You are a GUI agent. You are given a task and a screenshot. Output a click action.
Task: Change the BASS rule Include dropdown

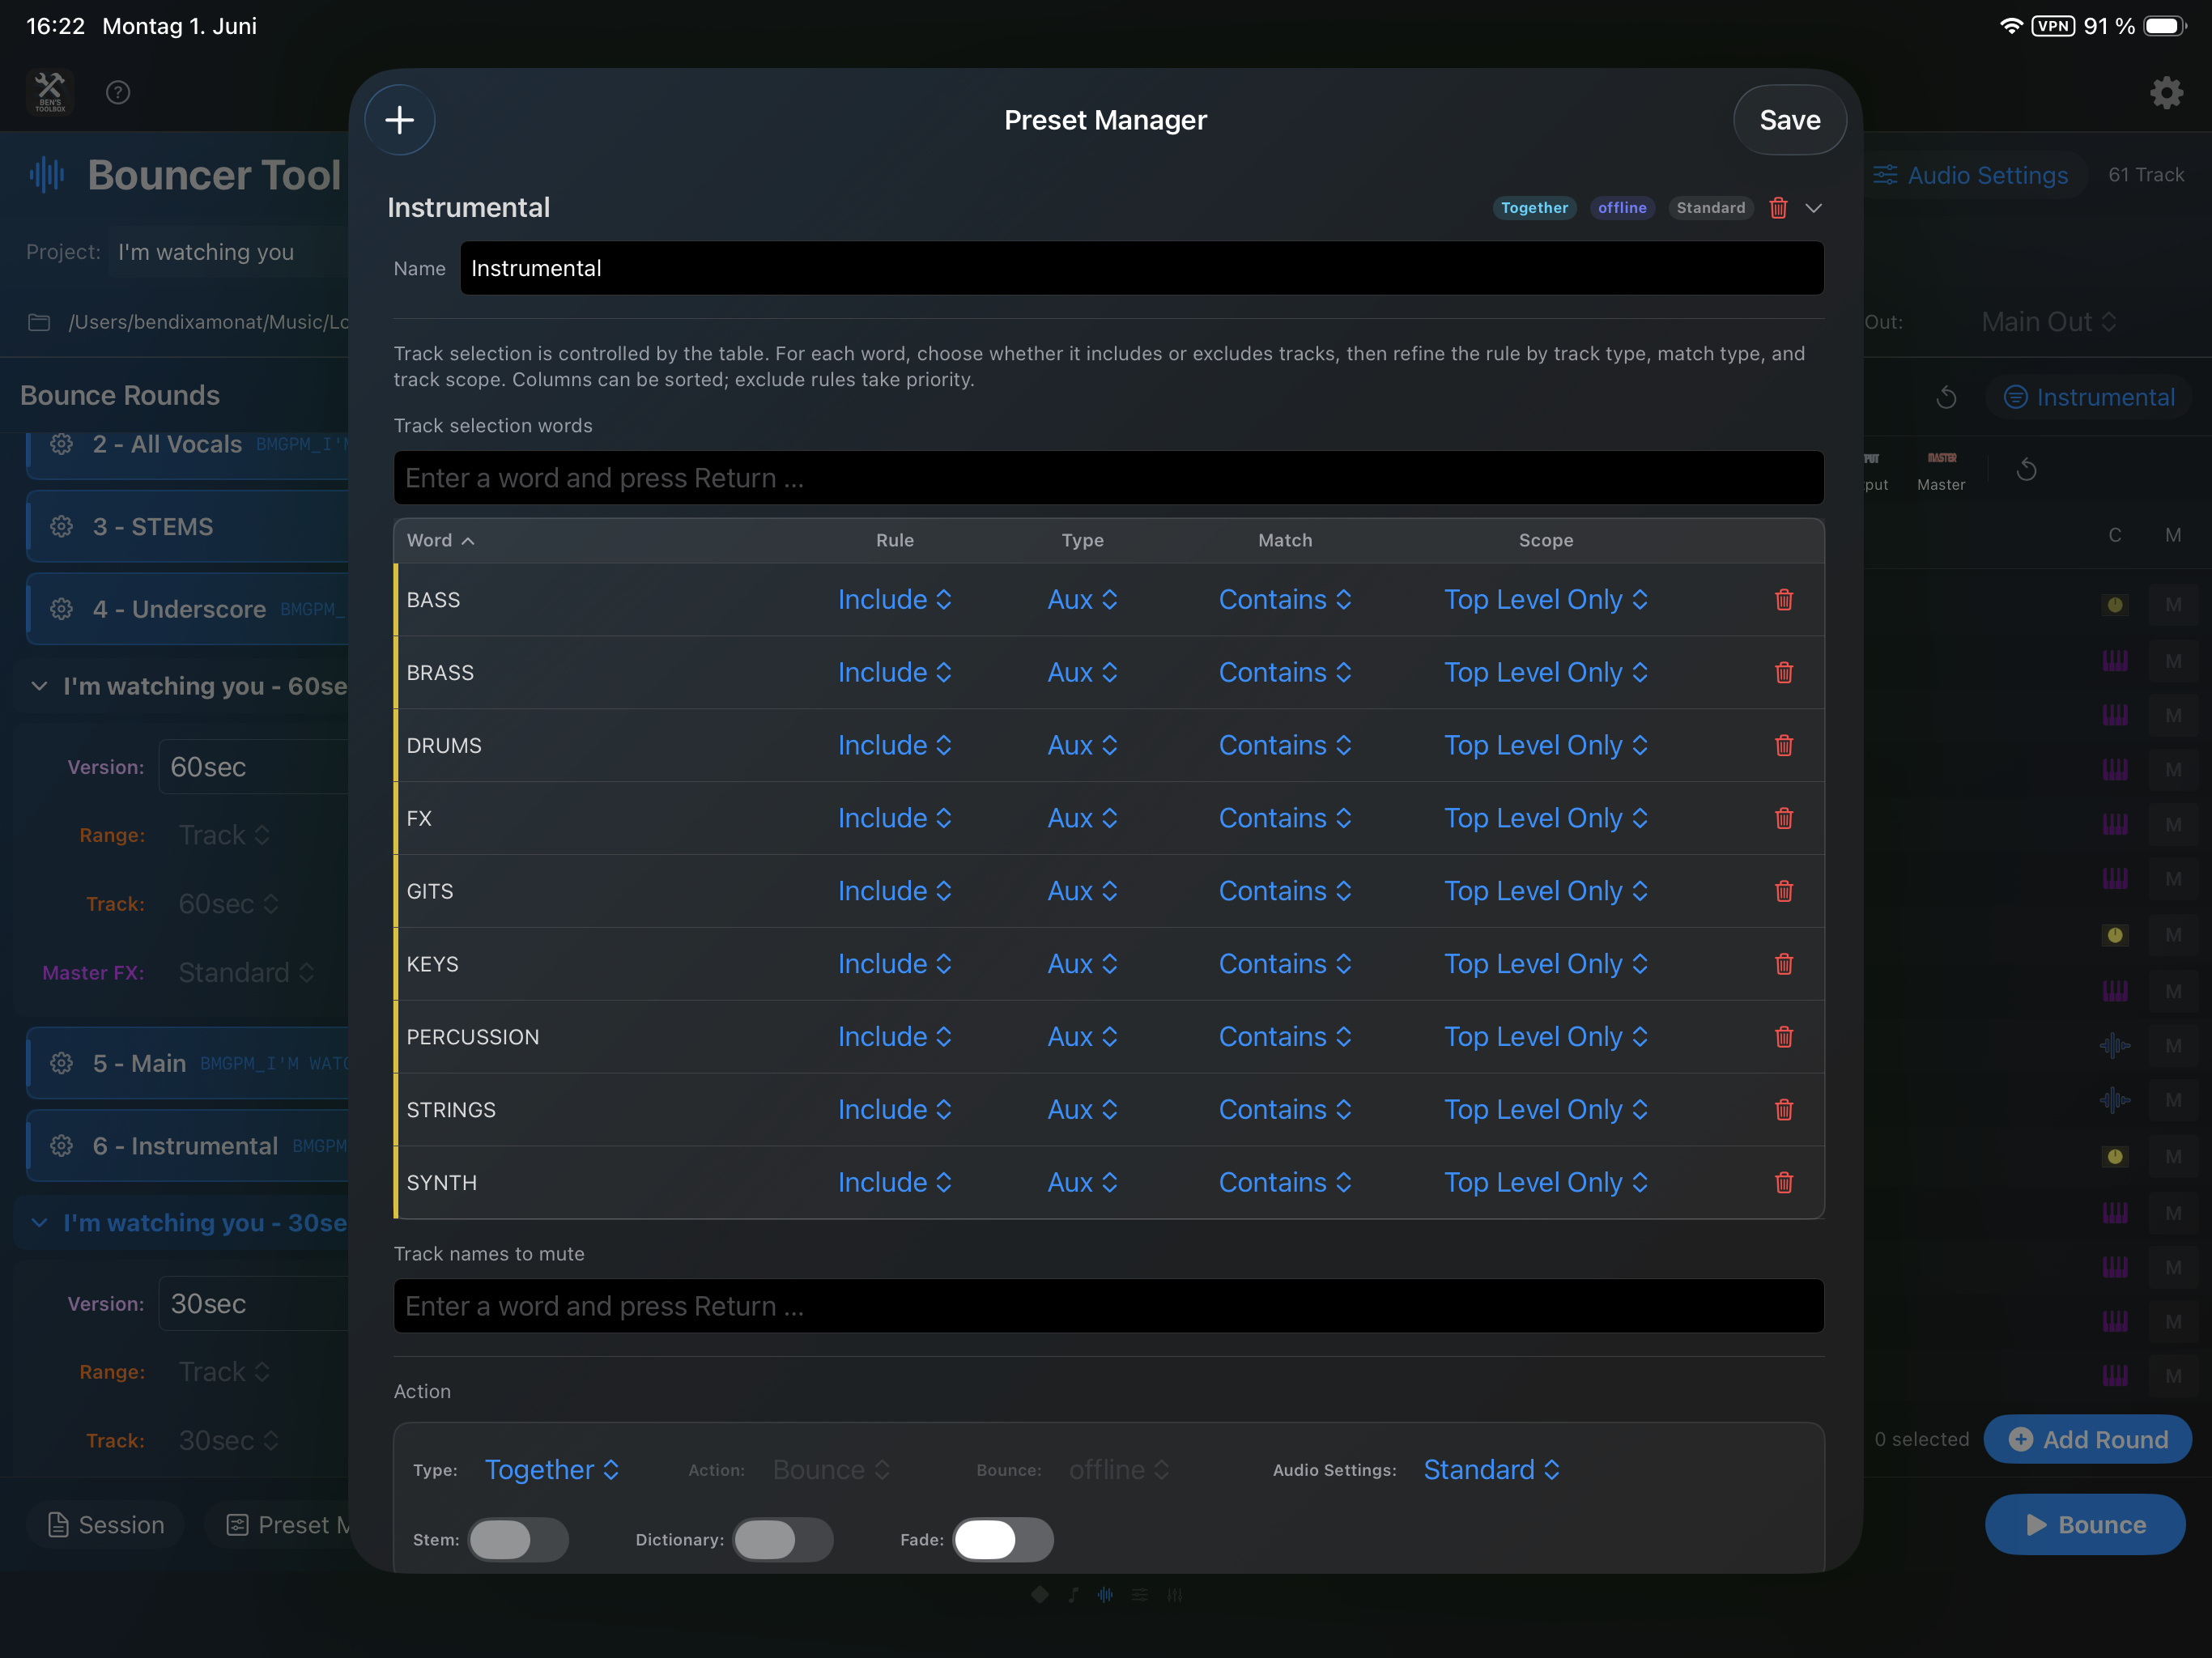coord(895,600)
